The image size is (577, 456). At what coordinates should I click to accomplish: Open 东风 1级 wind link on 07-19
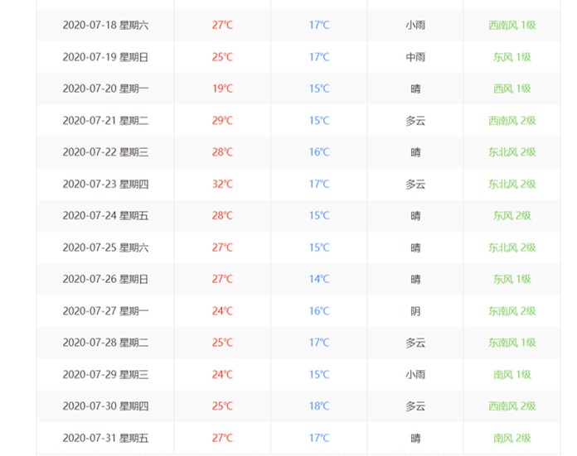pyautogui.click(x=512, y=57)
